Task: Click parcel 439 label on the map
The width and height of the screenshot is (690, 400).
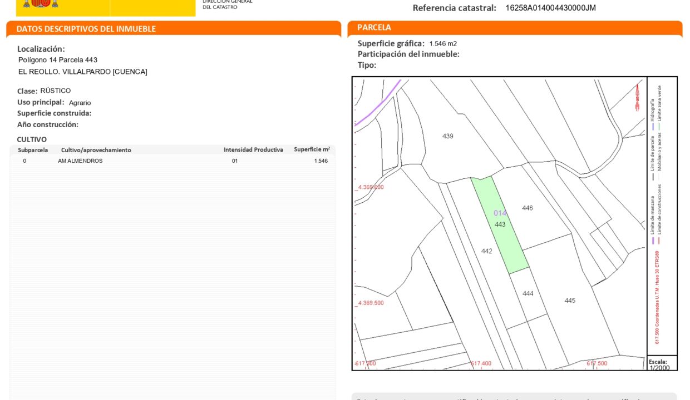Action: [x=448, y=136]
